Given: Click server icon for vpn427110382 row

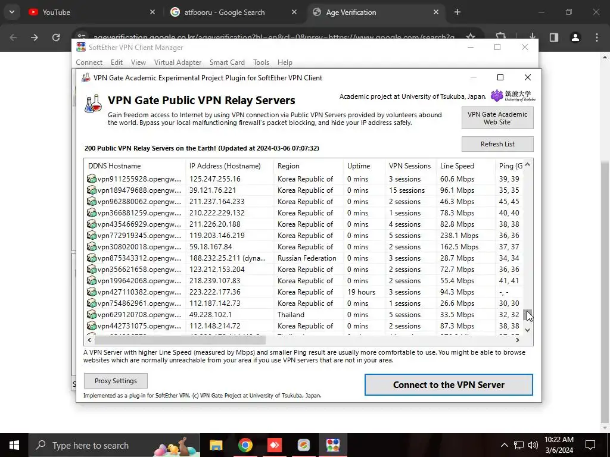Looking at the screenshot, I should tap(91, 292).
